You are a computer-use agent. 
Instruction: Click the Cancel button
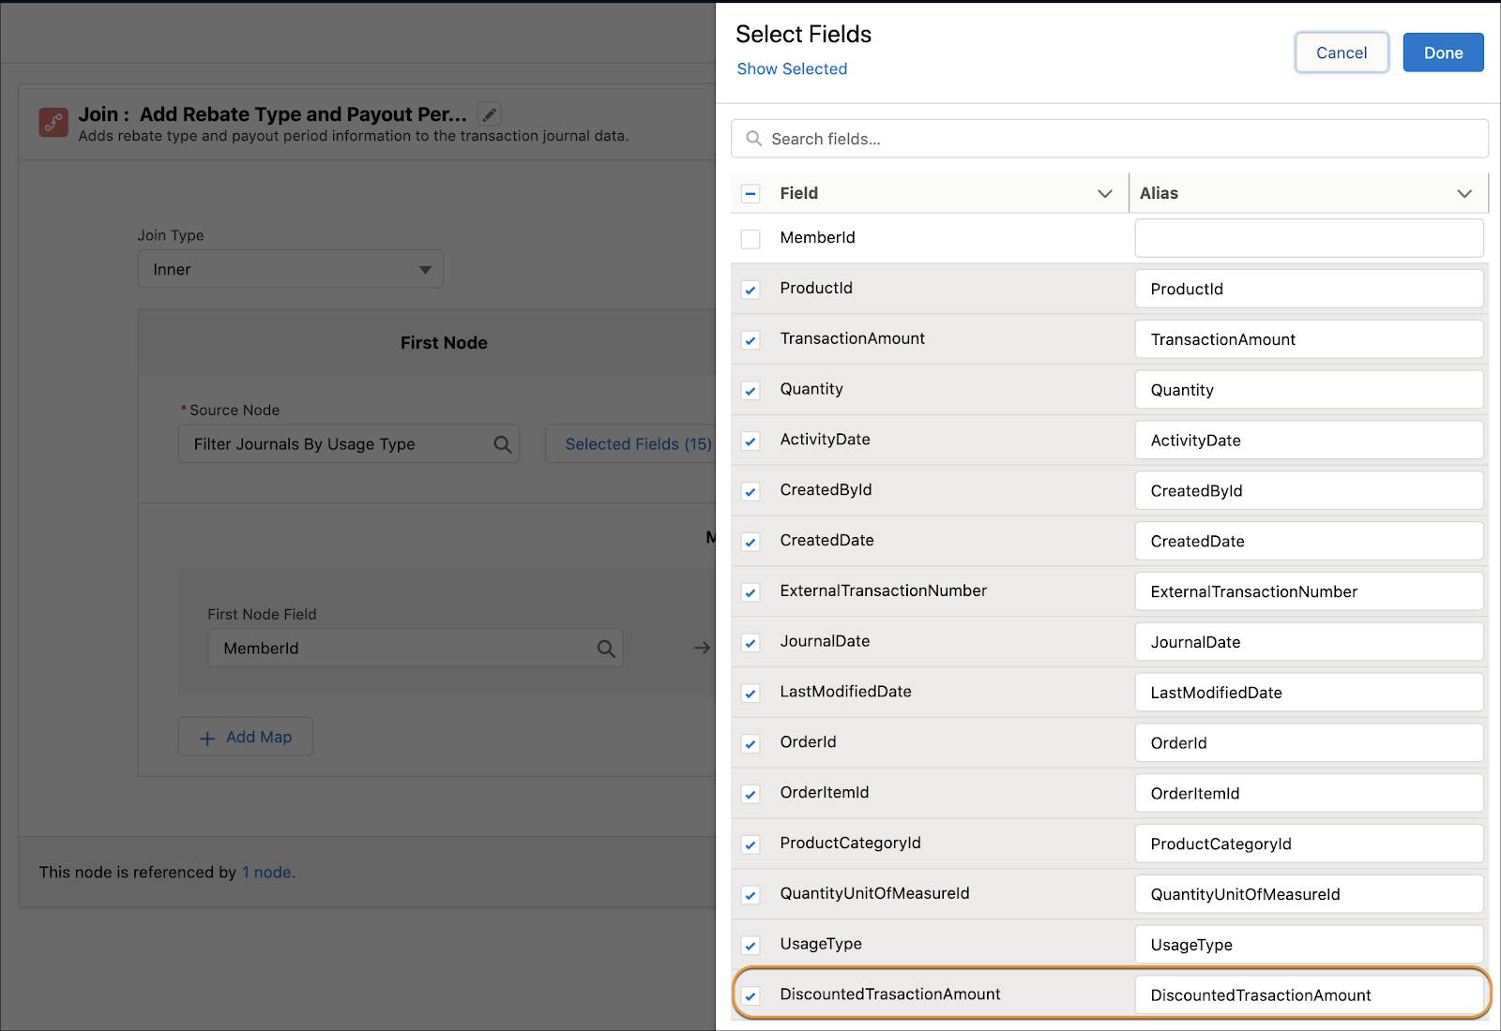click(x=1342, y=52)
